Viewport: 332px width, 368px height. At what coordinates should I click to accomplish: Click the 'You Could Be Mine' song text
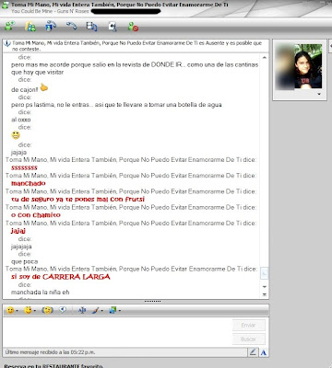50,11
